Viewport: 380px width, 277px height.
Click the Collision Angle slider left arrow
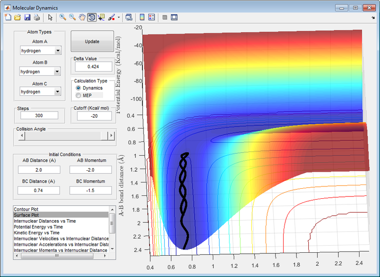point(22,136)
